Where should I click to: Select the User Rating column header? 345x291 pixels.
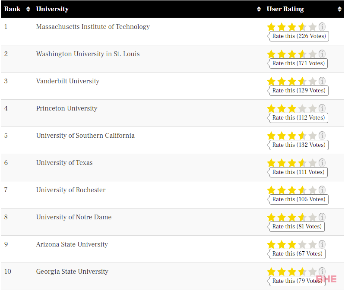[x=285, y=9]
